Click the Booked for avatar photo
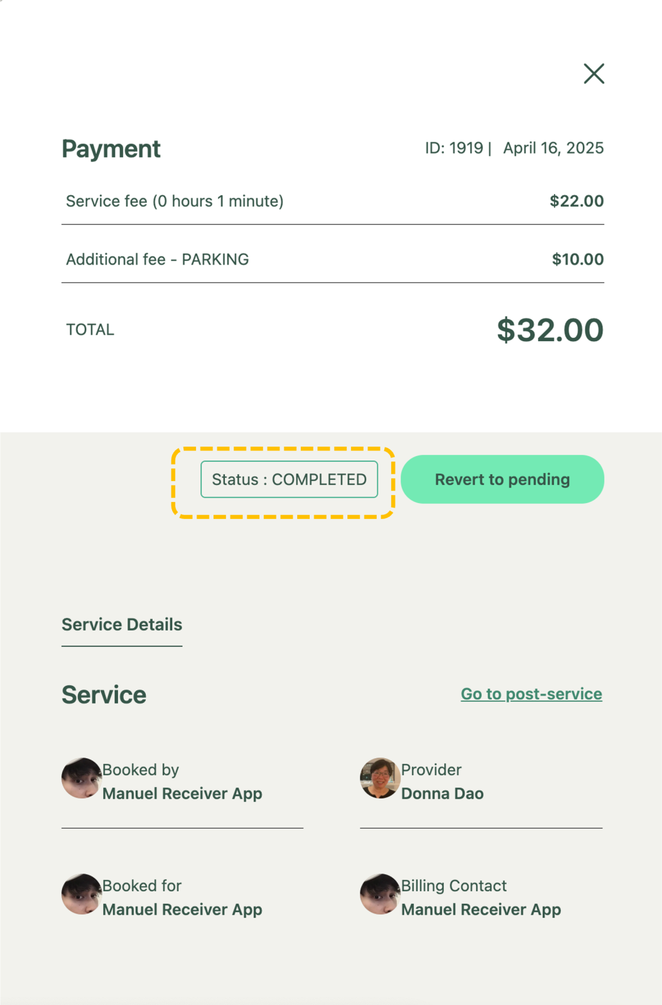 pyautogui.click(x=81, y=894)
